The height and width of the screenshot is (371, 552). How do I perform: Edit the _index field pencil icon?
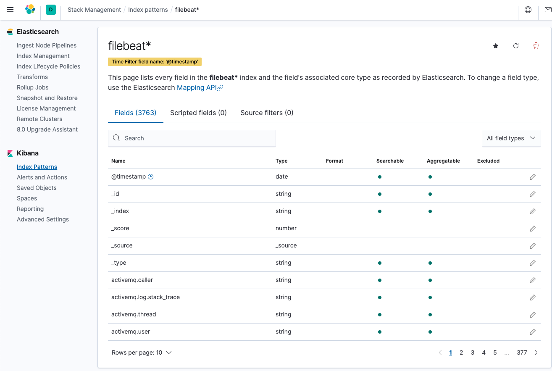(533, 211)
